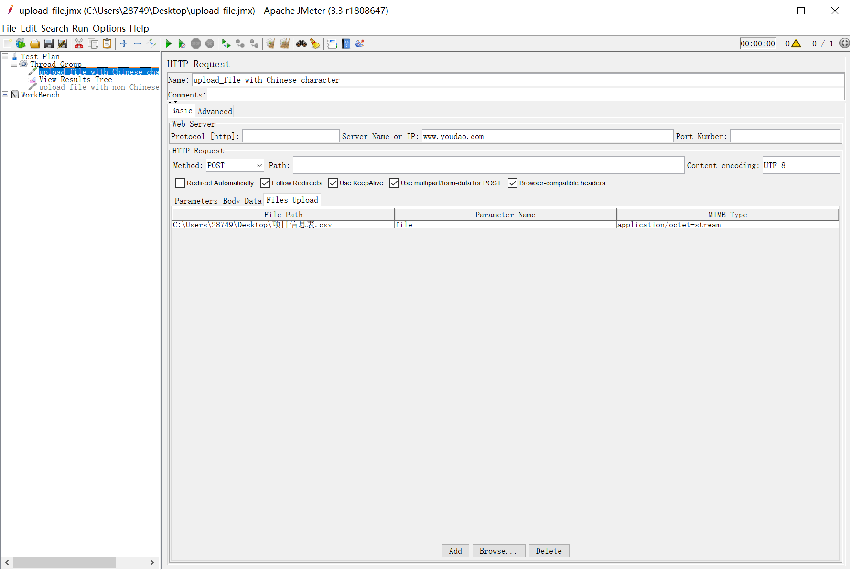Click the Browse... button
This screenshot has height=570, width=850.
click(x=498, y=551)
